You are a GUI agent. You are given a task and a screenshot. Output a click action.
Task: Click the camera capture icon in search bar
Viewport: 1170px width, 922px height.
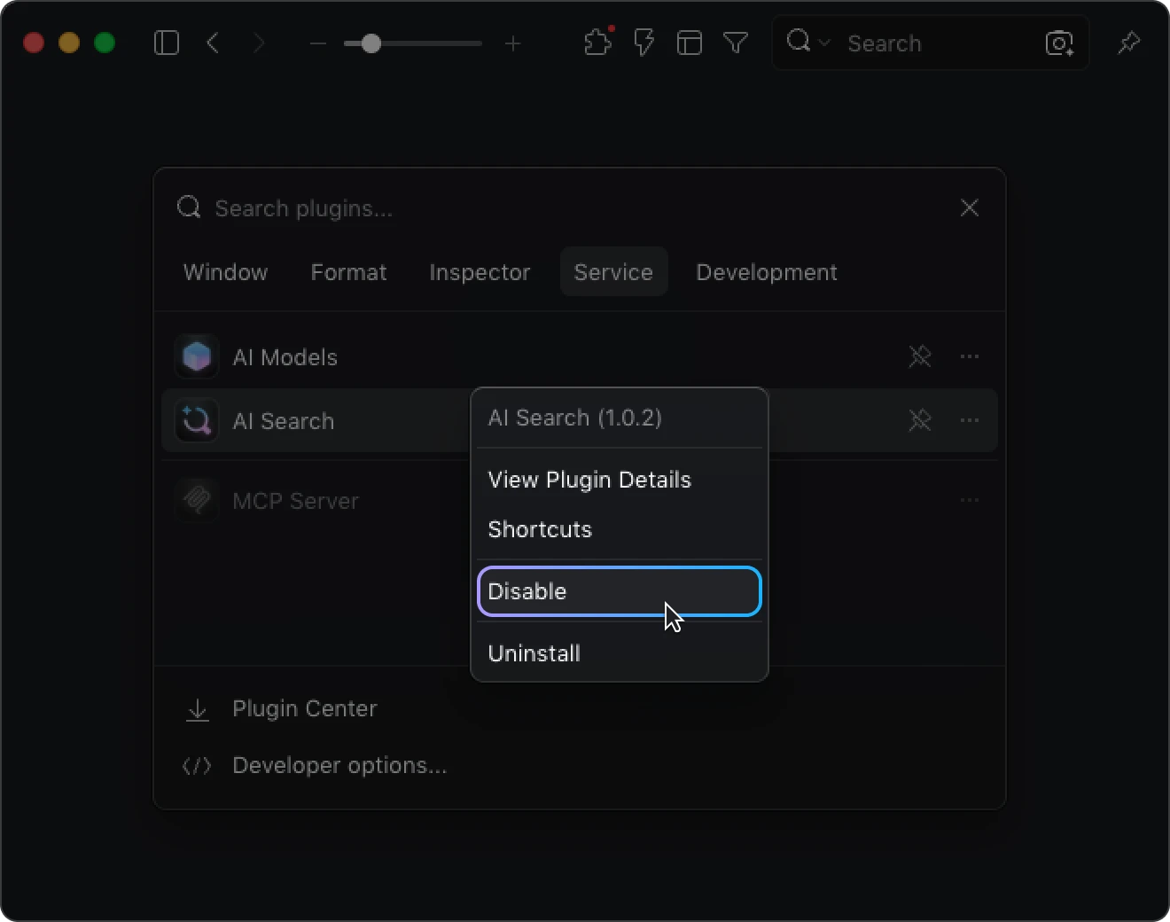coord(1058,43)
